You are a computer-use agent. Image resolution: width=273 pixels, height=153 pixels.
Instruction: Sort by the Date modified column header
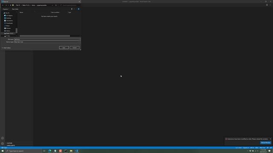(55, 12)
